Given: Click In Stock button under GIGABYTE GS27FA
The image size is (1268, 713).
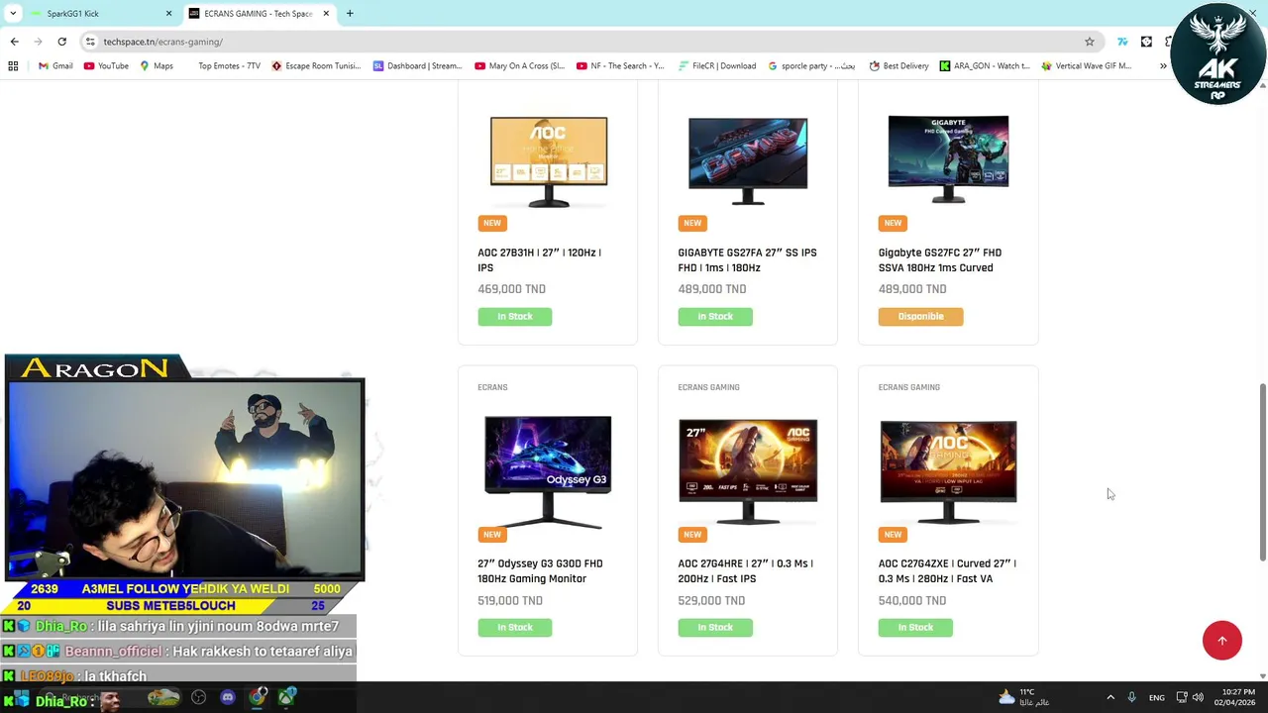Looking at the screenshot, I should pyautogui.click(x=715, y=317).
